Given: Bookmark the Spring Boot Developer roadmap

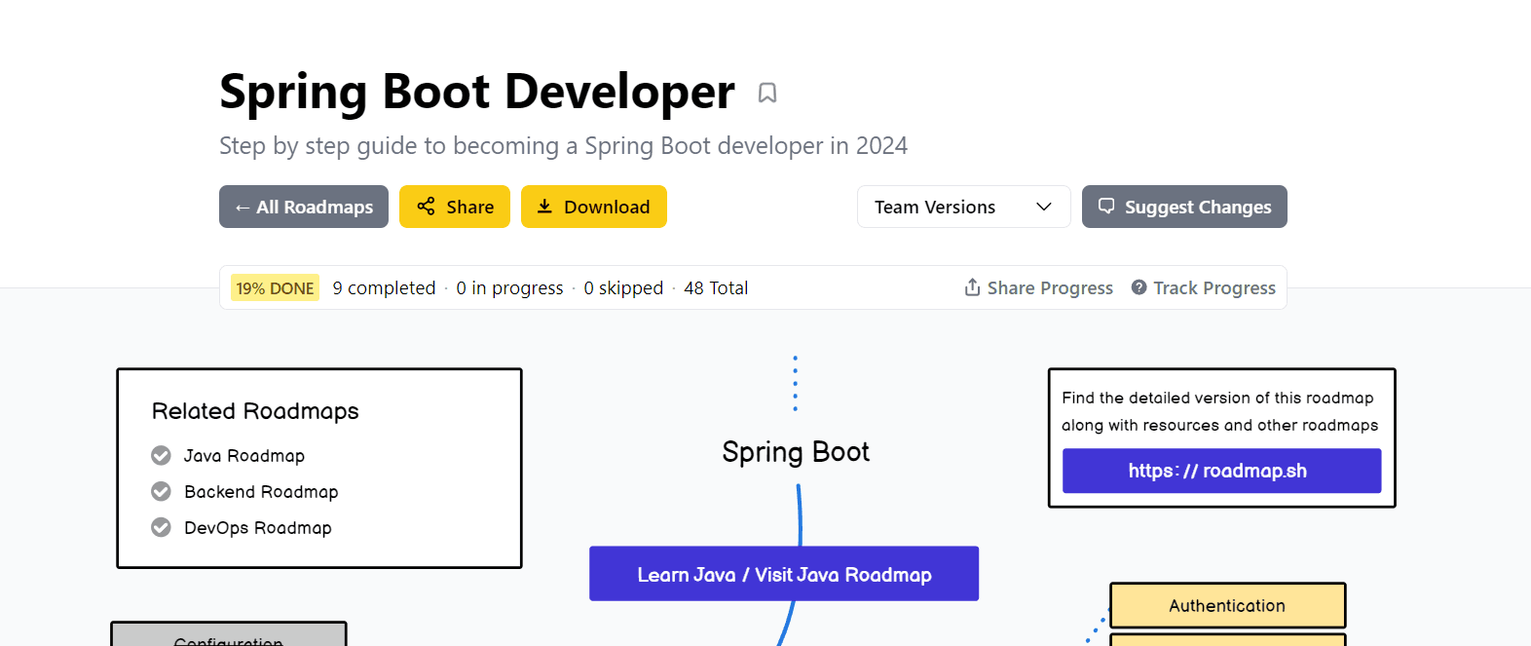Looking at the screenshot, I should 767,93.
